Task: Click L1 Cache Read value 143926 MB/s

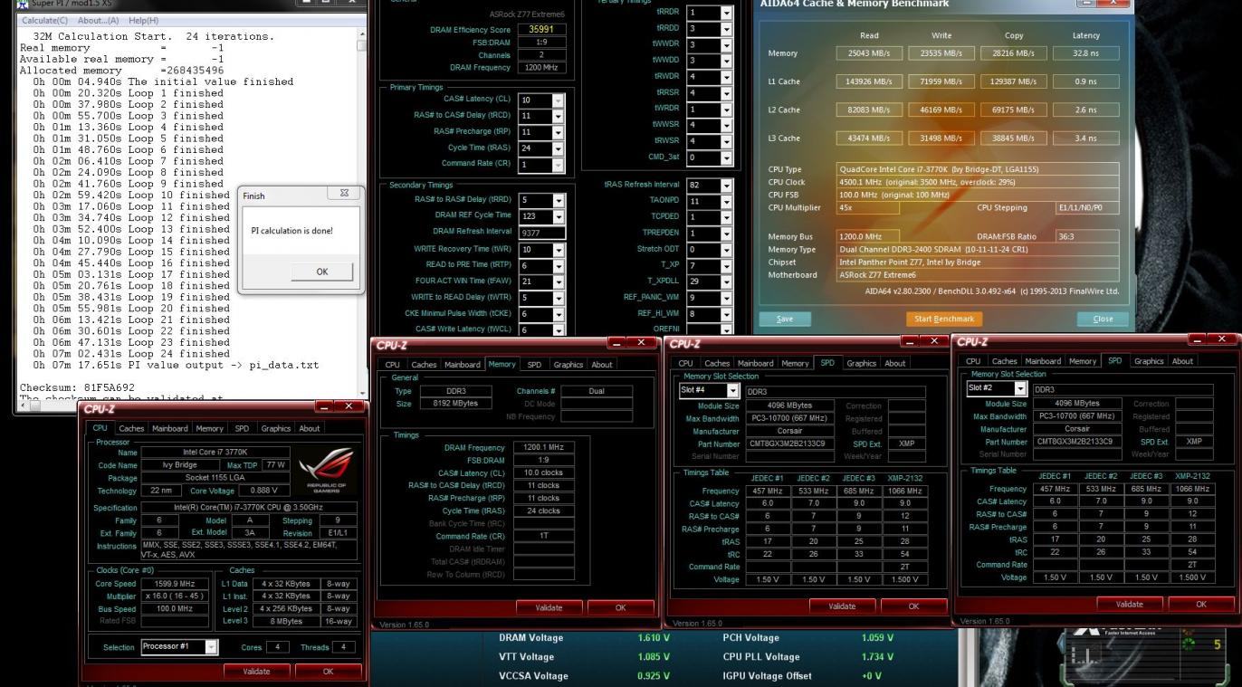Action: click(869, 81)
